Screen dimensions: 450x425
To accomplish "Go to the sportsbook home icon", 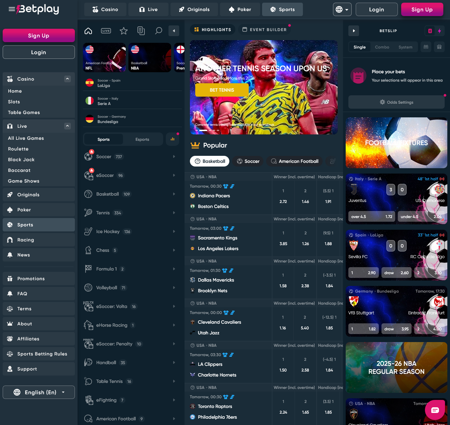I will [x=88, y=31].
